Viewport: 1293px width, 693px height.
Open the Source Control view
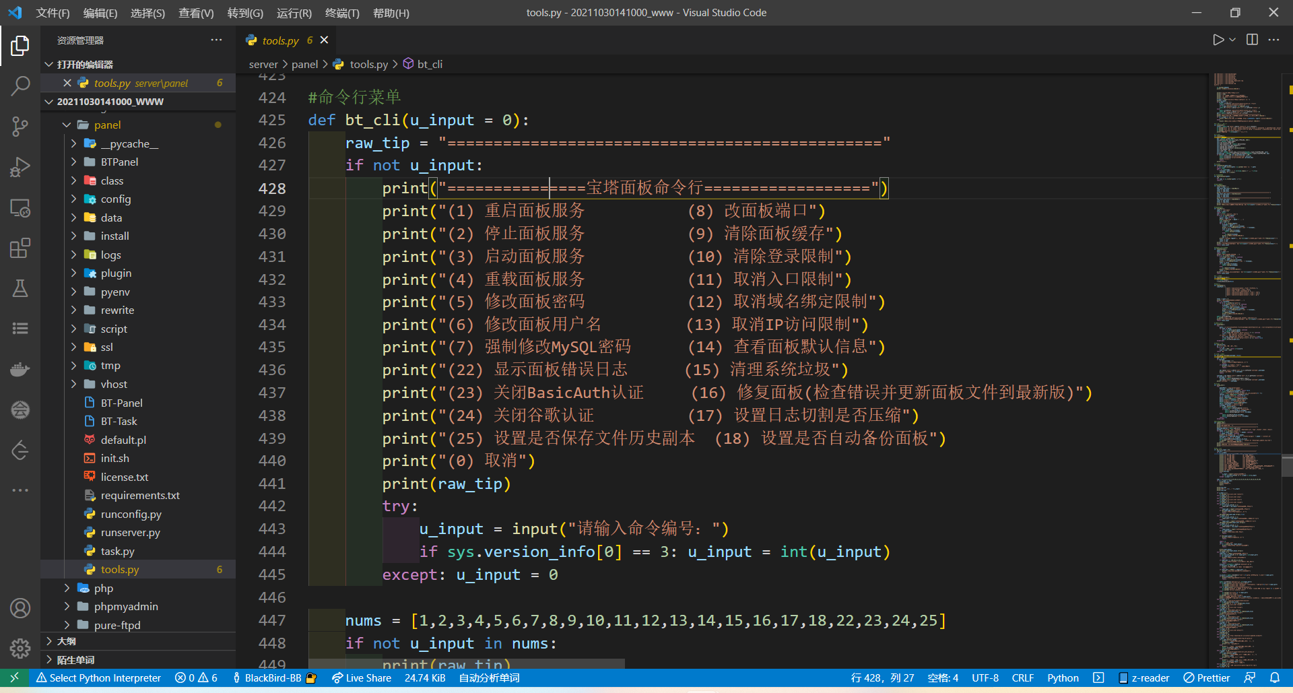(20, 127)
